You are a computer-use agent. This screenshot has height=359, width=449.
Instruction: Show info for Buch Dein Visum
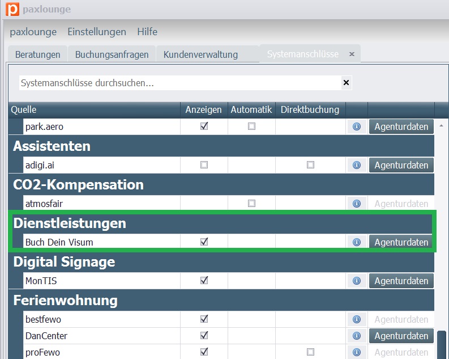[357, 242]
